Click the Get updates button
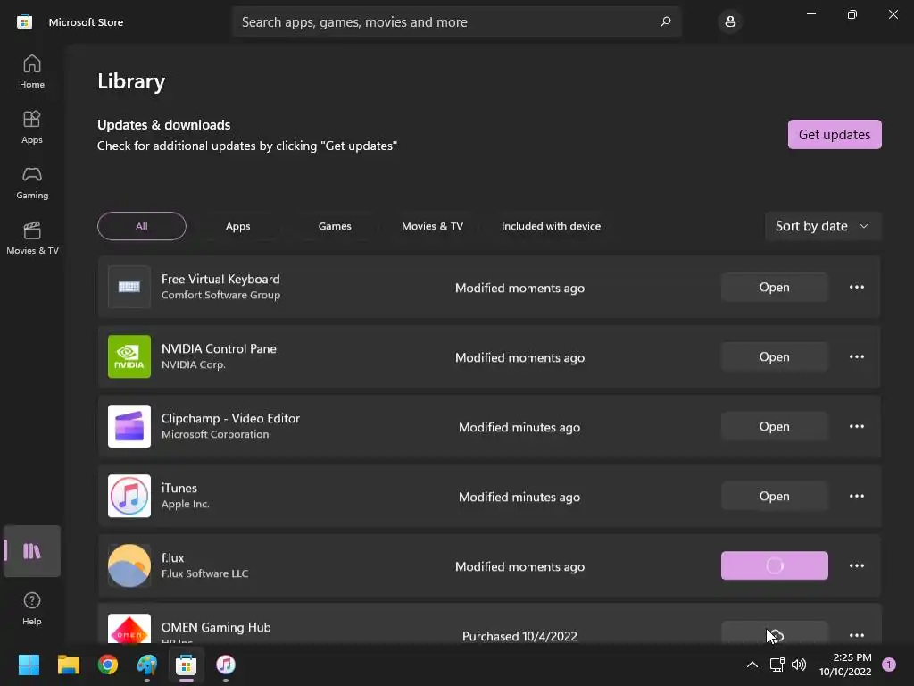Image resolution: width=914 pixels, height=686 pixels. tap(835, 134)
